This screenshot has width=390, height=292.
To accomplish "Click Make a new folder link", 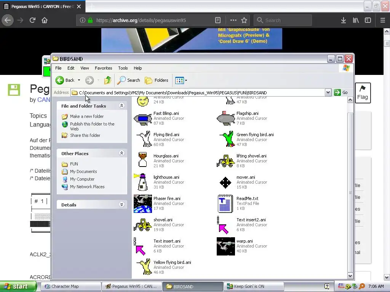I will 87,116.
